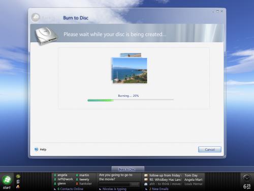Expand the 6 Contacts Online section arrow
Image resolution: width=254 pixels, height=191 pixels.
(x=55, y=189)
